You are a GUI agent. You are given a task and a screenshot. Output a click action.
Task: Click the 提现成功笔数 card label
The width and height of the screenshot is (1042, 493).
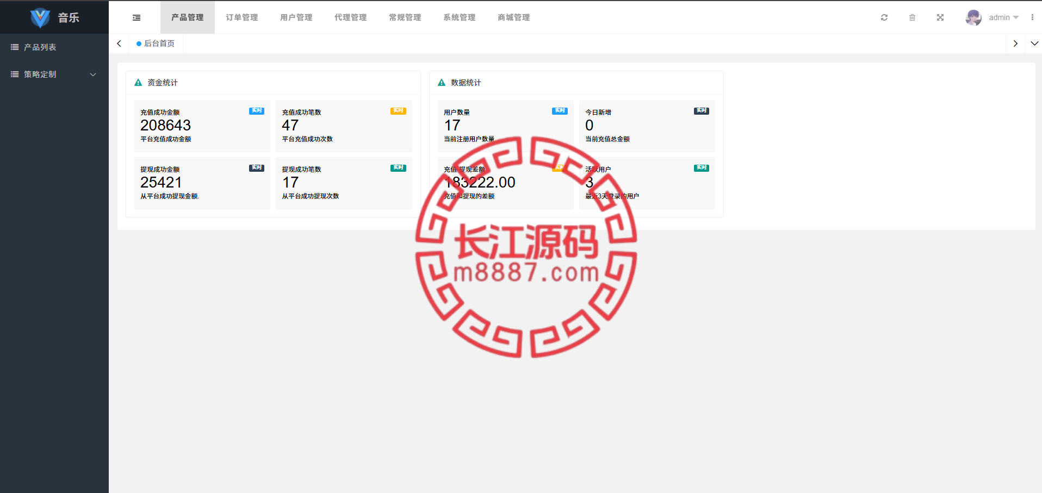click(x=301, y=170)
